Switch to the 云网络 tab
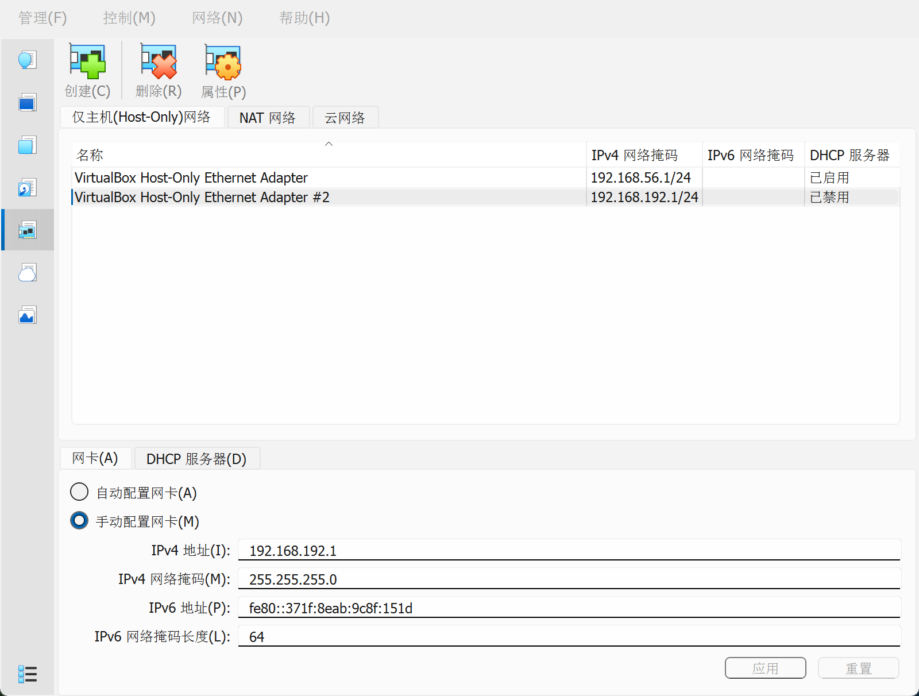This screenshot has width=919, height=696. 345,118
